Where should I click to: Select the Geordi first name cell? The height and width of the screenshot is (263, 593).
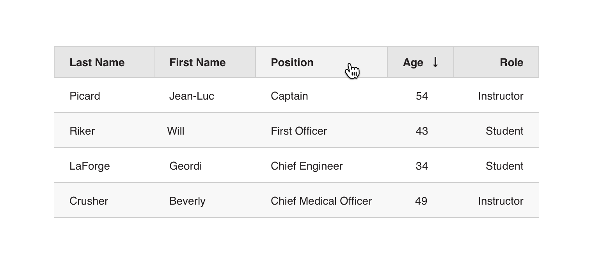pyautogui.click(x=185, y=166)
